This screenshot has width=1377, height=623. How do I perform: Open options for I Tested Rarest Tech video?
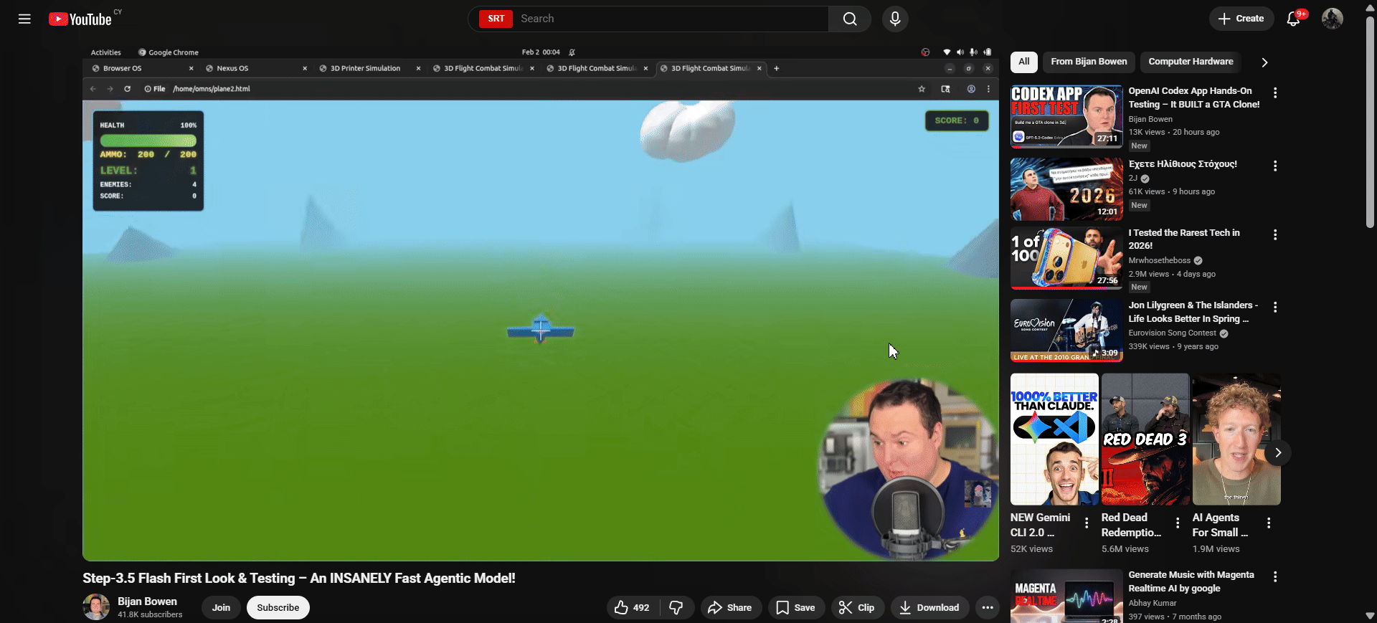pos(1274,235)
